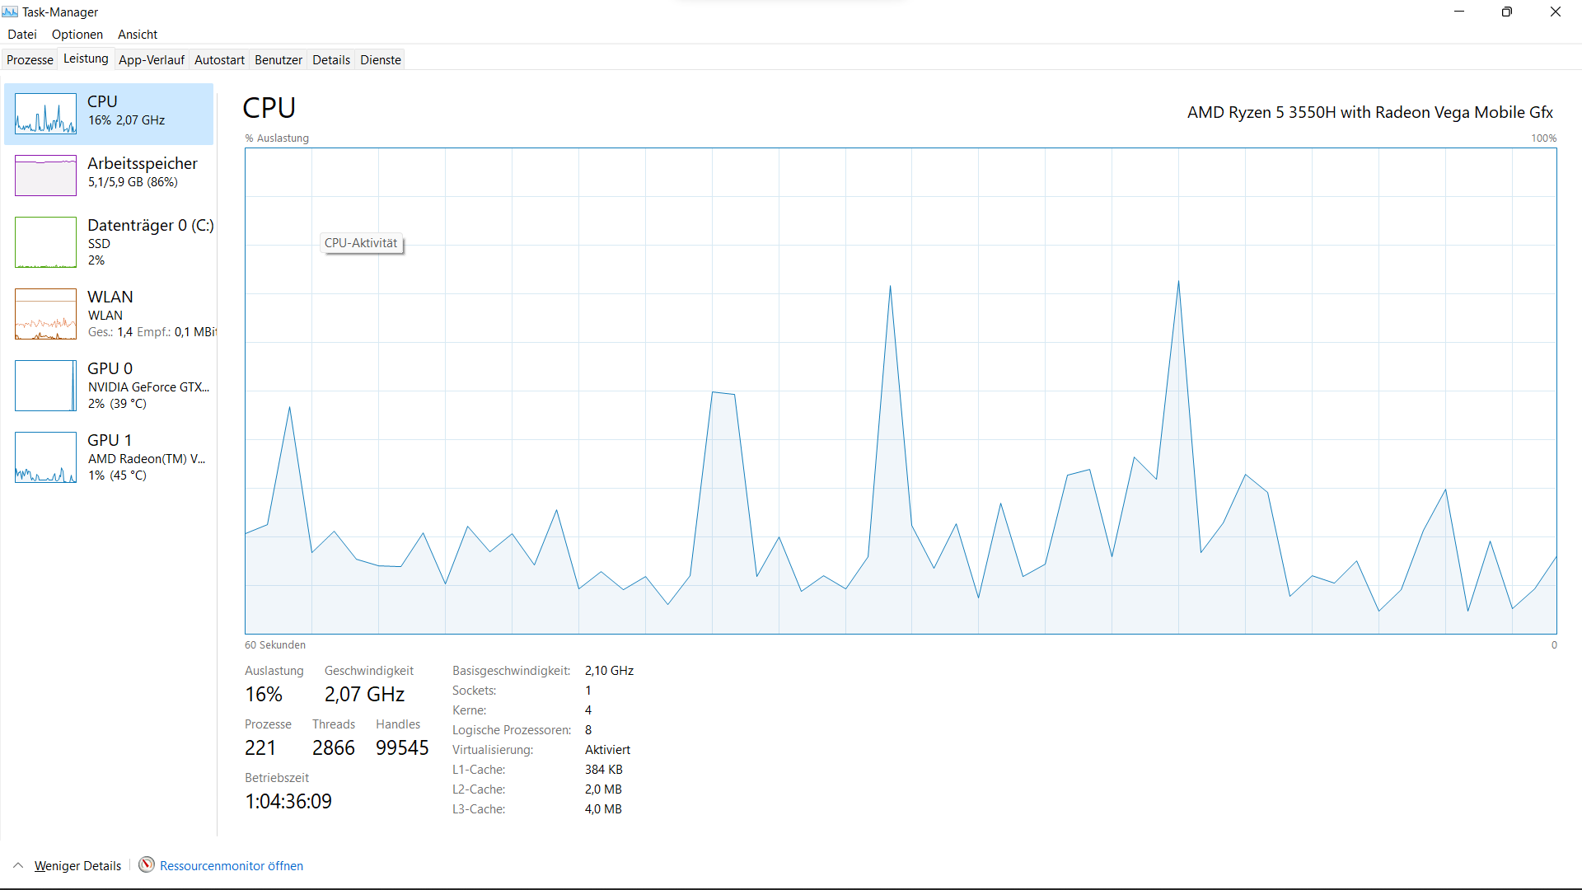Click the Task-Manager title bar icon
Screen dimensions: 1582x890
(x=10, y=12)
